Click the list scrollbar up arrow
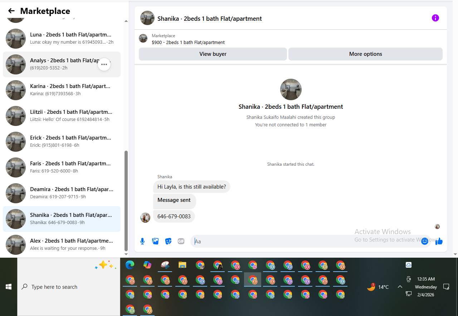458x316 pixels. [x=126, y=21]
